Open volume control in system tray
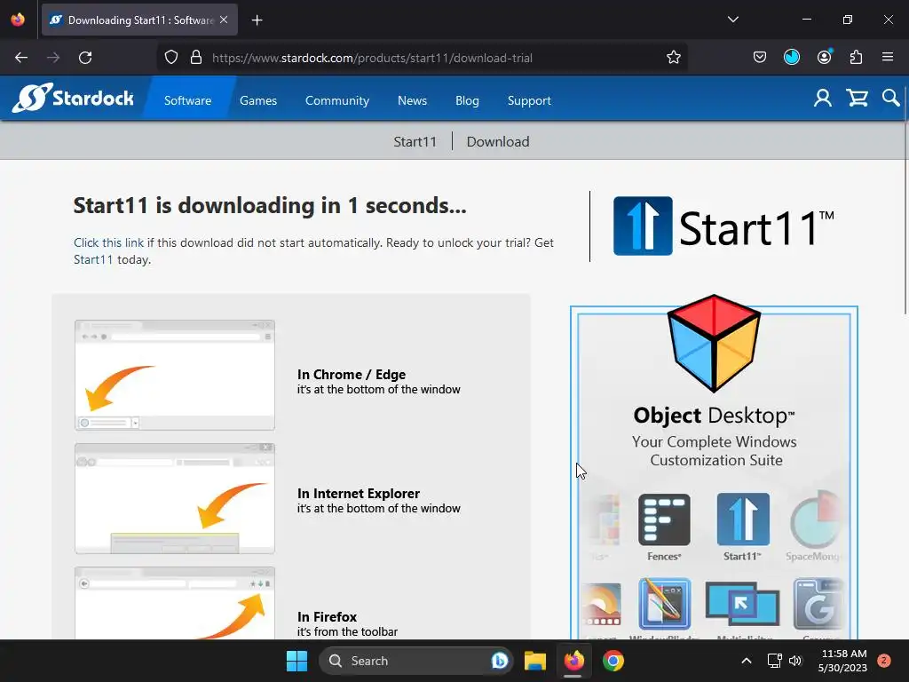The height and width of the screenshot is (682, 909). point(795,661)
